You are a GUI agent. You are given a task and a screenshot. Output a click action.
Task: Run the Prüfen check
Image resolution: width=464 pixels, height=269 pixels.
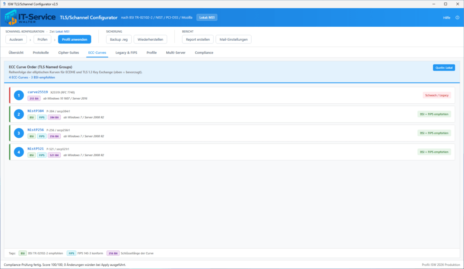coord(42,39)
